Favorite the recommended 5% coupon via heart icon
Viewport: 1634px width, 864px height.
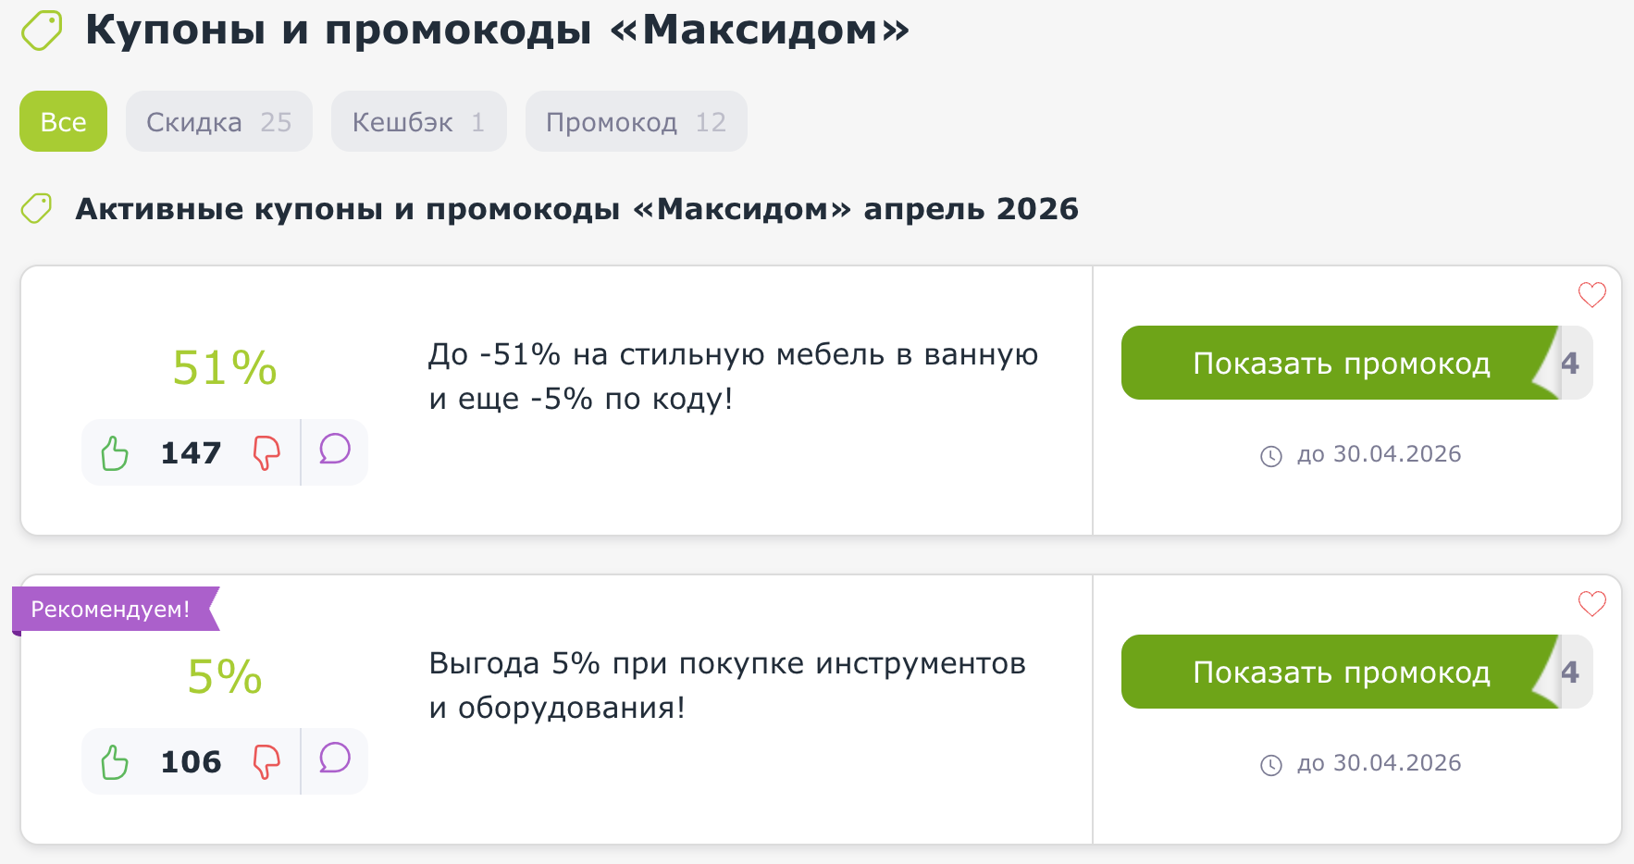[1591, 602]
